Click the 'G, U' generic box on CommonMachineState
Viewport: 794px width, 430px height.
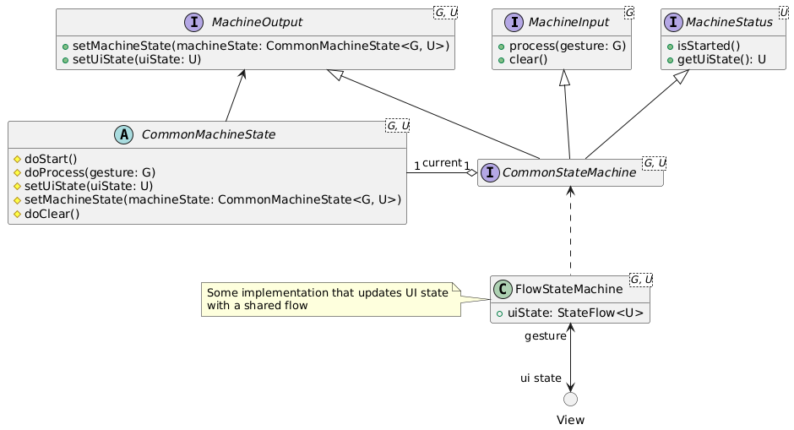coord(398,126)
